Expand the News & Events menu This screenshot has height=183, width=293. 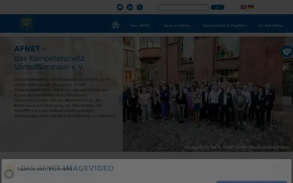[178, 25]
